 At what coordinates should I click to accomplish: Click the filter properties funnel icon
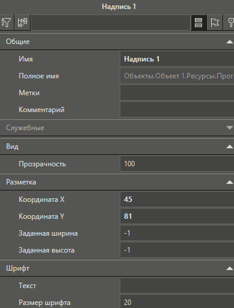coord(7,22)
